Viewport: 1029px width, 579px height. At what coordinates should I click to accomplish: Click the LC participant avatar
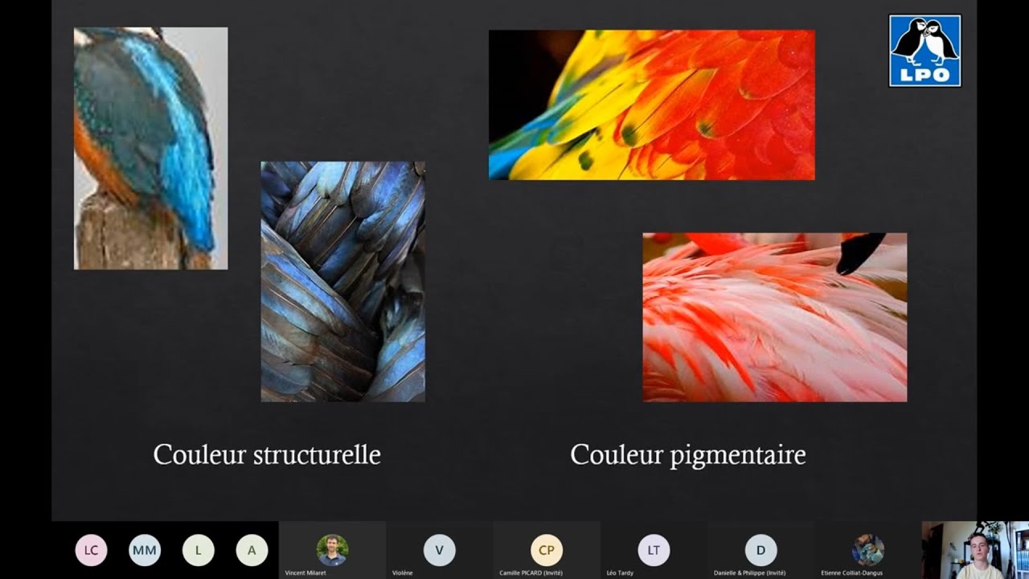point(91,550)
